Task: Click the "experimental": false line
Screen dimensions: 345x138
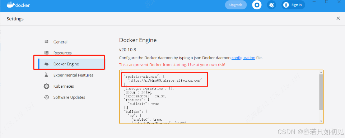Action: coord(145,96)
